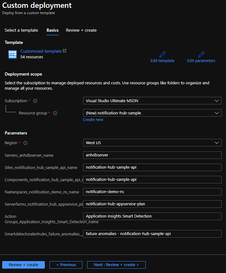Click the 'Deploy from a custom template' subtitle
Image resolution: width=226 pixels, height=273 pixels.
(29, 13)
